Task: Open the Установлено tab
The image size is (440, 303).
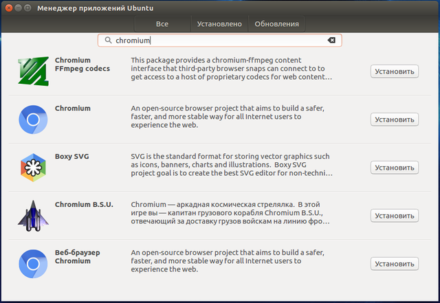Action: 219,24
